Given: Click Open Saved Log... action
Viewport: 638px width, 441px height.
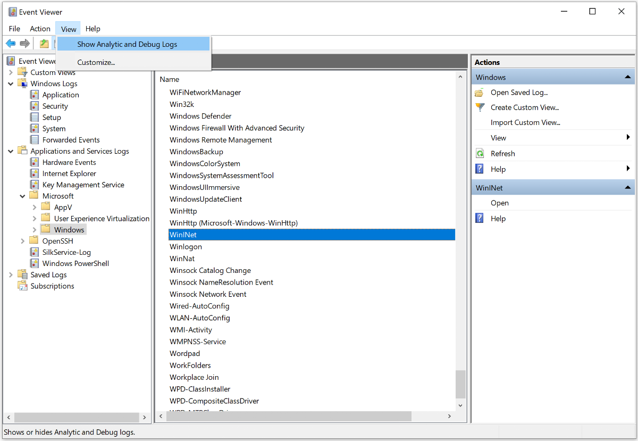Looking at the screenshot, I should coord(519,93).
